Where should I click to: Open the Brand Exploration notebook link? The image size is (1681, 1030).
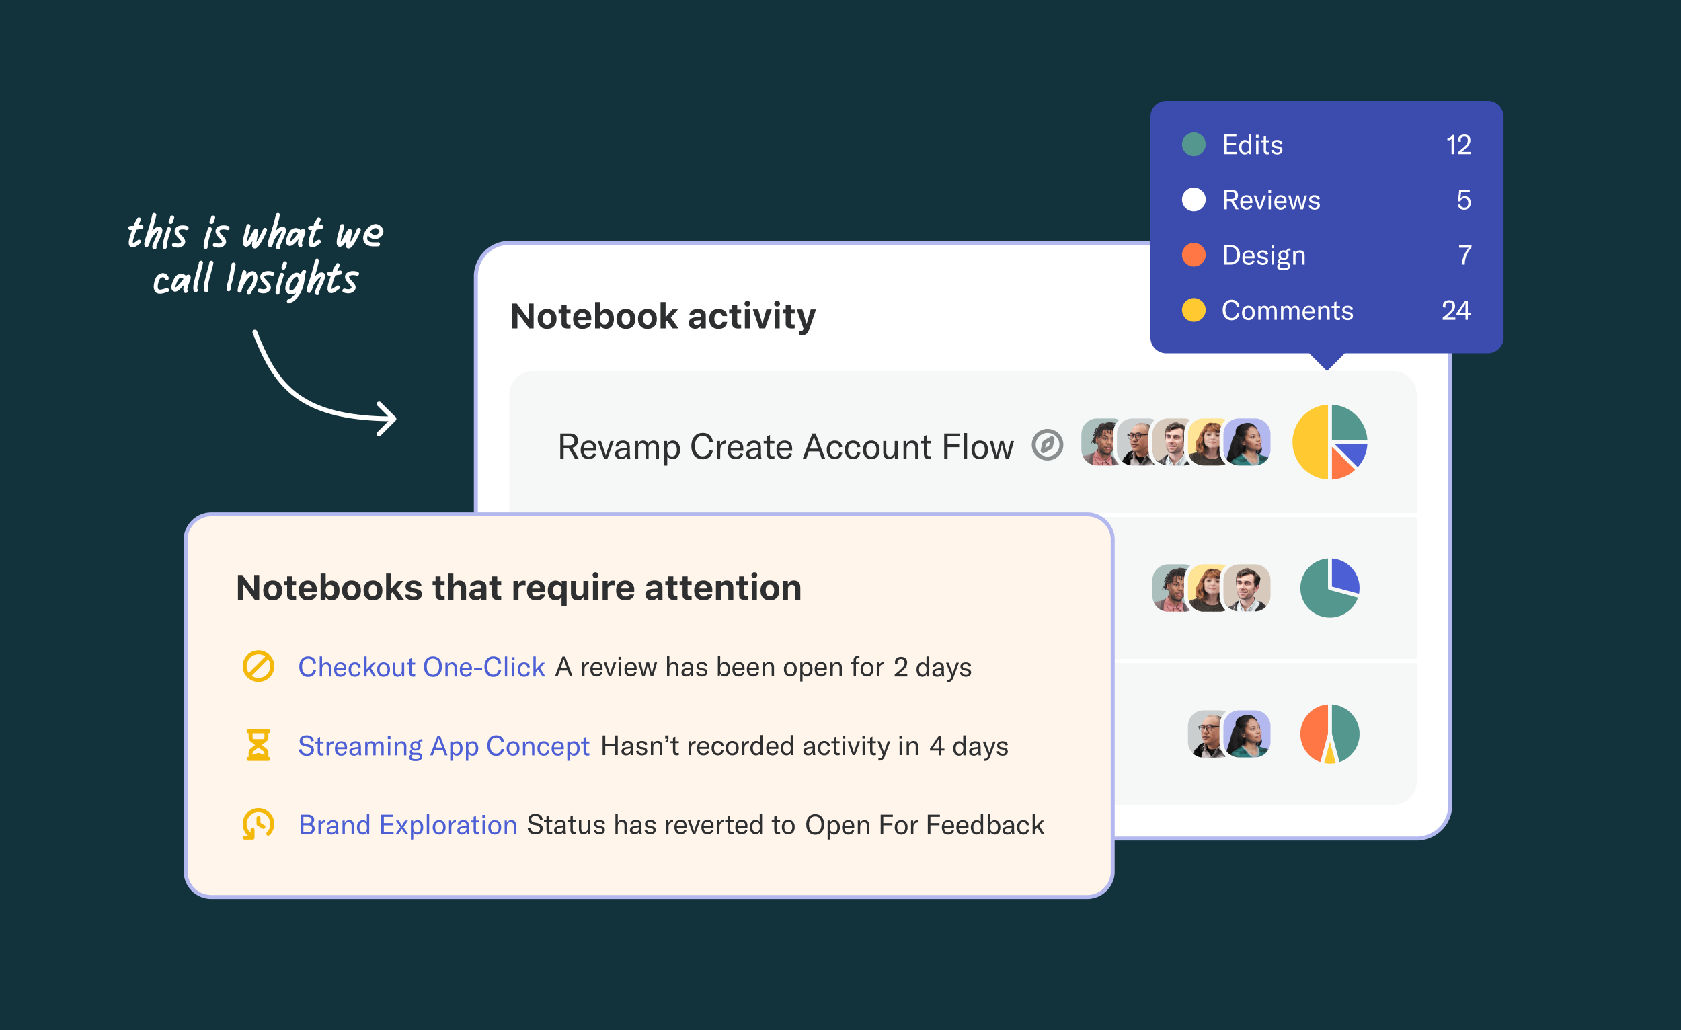coord(408,825)
